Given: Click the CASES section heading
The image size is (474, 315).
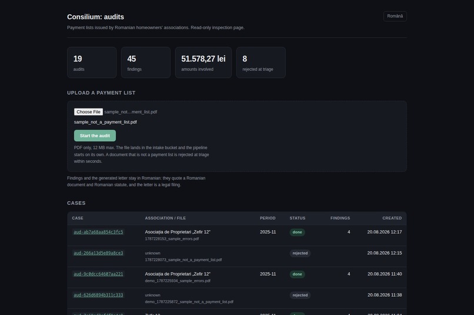Looking at the screenshot, I should coord(76,203).
